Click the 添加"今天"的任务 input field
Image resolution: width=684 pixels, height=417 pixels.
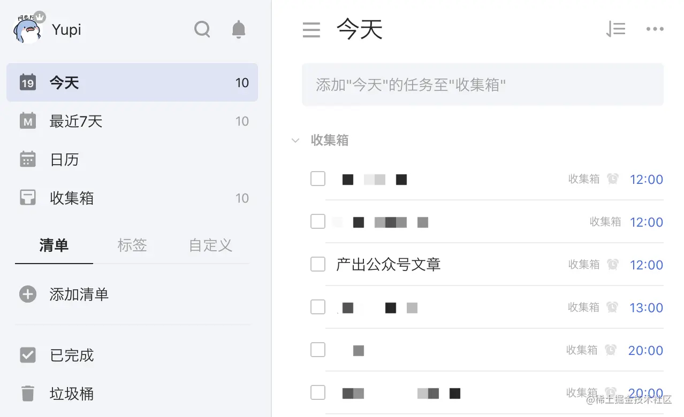[483, 84]
